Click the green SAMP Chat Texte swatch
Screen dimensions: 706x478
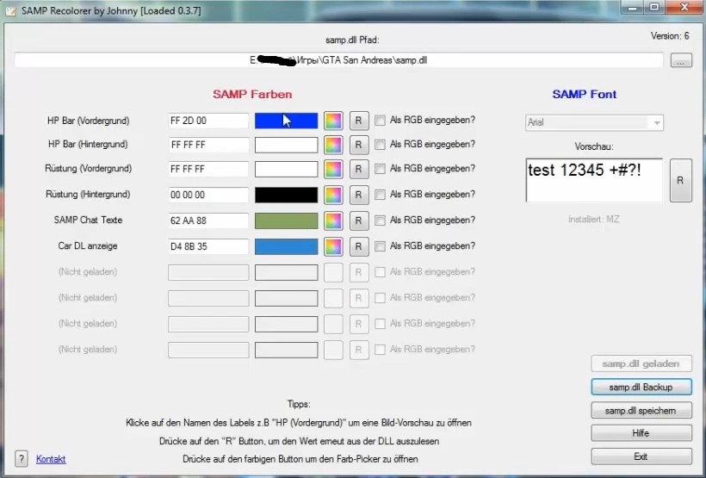coord(287,220)
